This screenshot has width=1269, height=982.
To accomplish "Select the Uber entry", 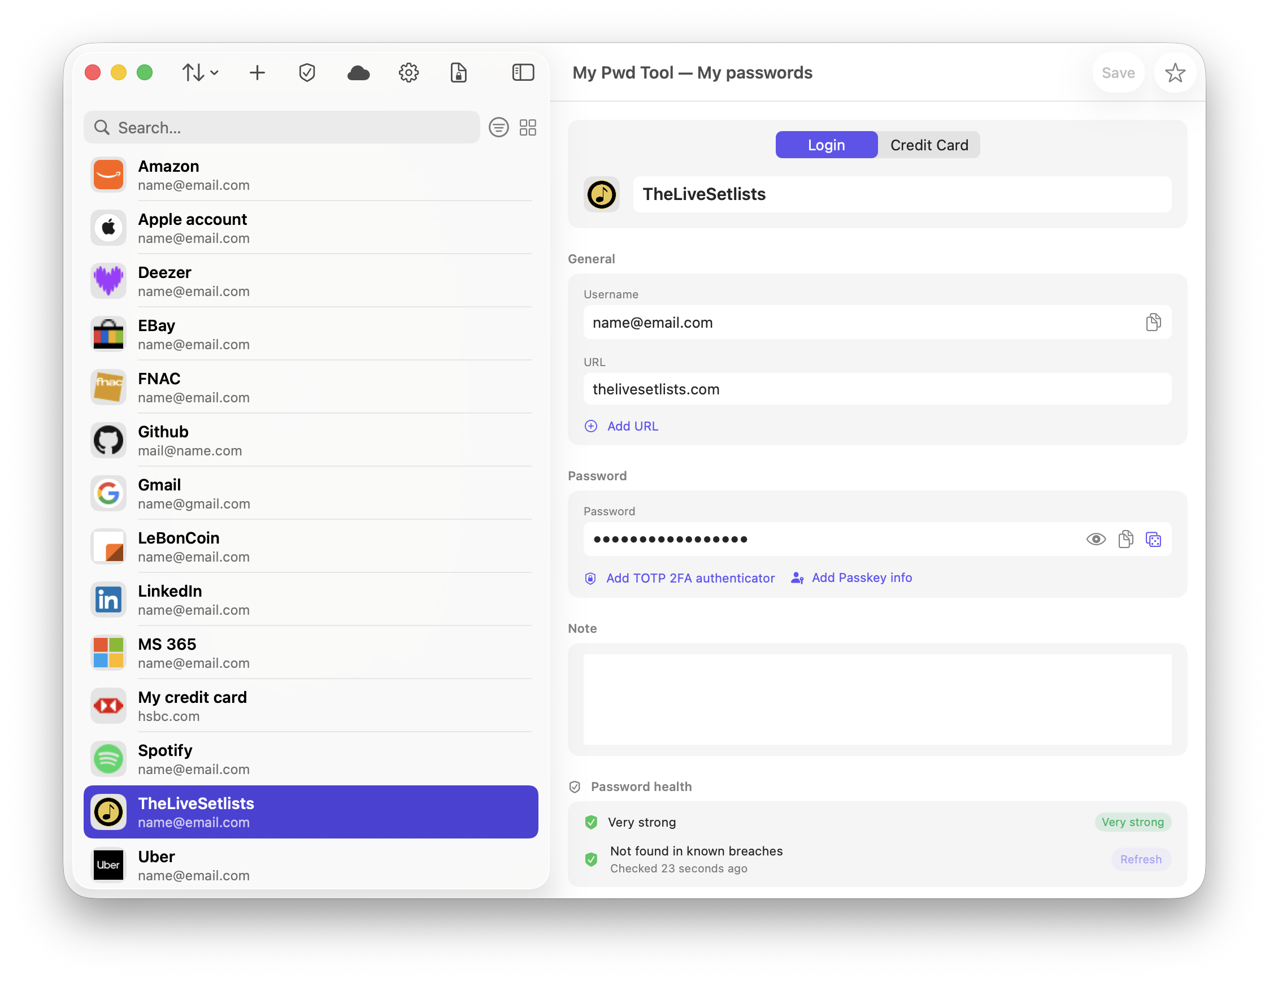I will pyautogui.click(x=311, y=864).
